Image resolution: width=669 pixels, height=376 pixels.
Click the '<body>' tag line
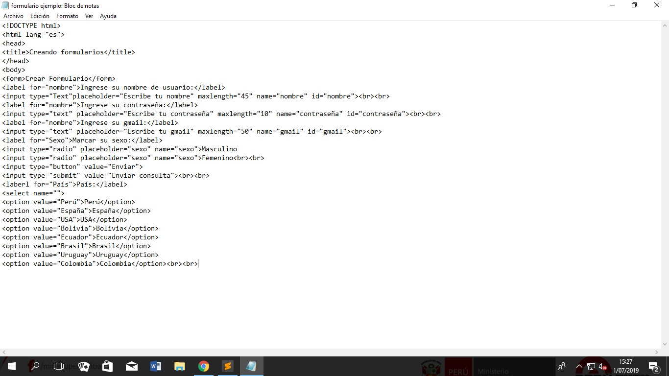pyautogui.click(x=14, y=70)
